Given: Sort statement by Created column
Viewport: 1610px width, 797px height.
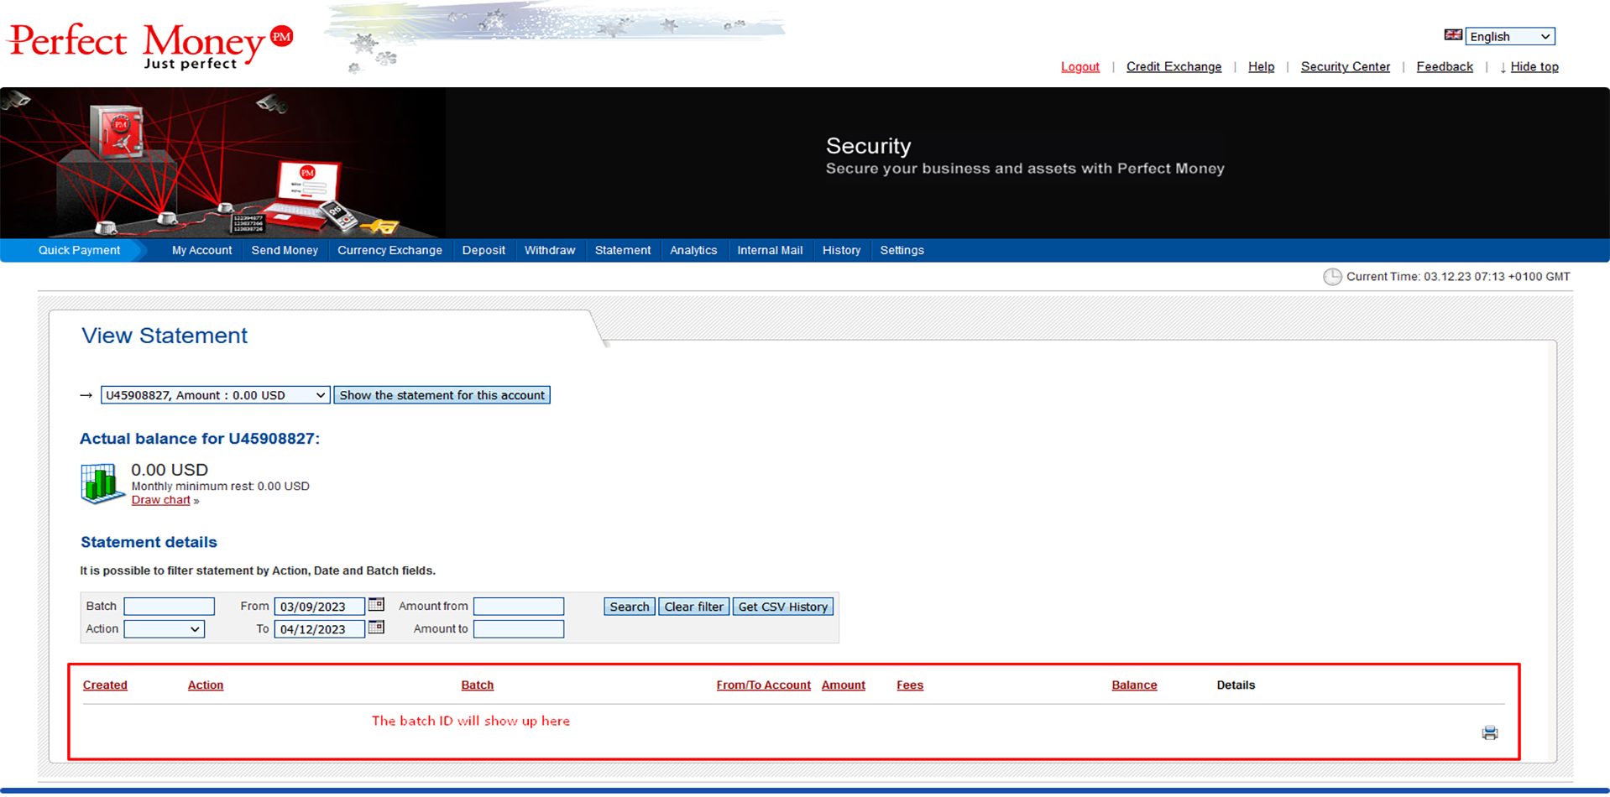Looking at the screenshot, I should [x=105, y=685].
